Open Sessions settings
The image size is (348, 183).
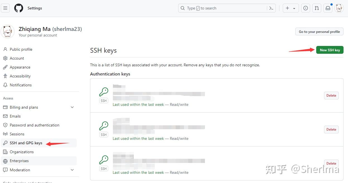(x=39, y=134)
